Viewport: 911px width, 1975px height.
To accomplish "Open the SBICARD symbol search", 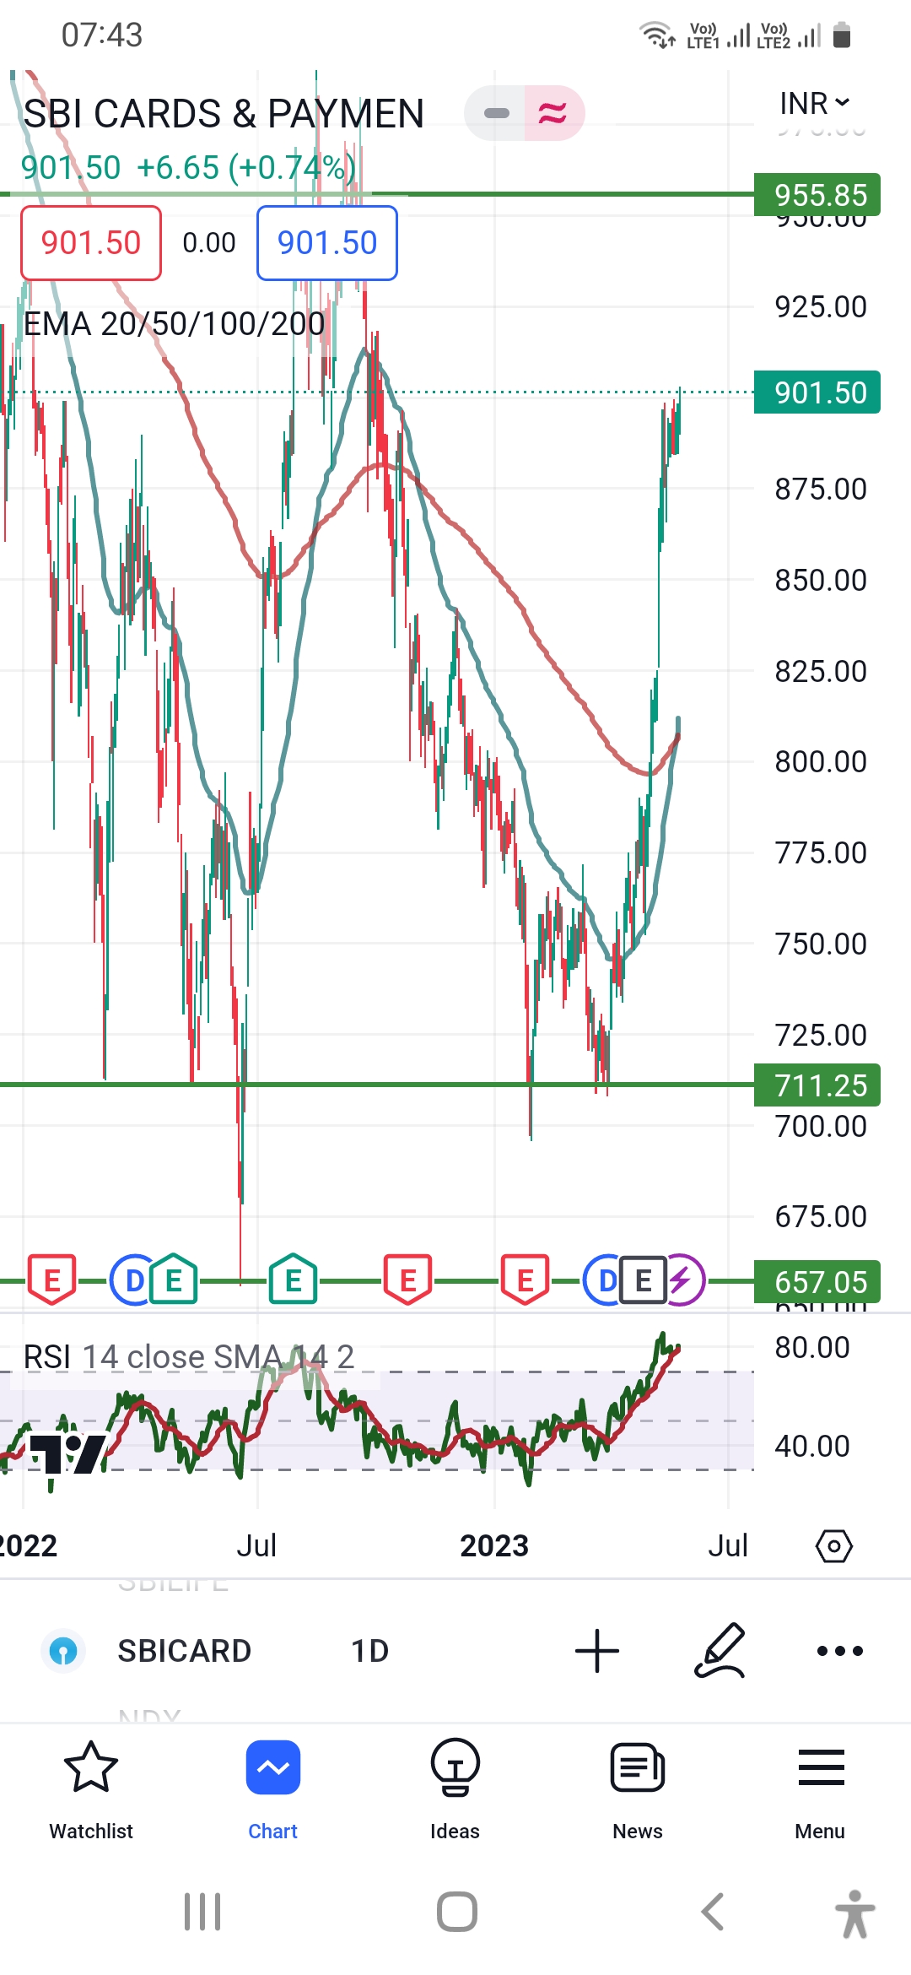I will (x=185, y=1651).
